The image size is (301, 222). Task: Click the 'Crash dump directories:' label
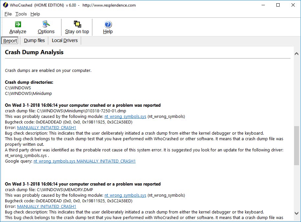coord(29,82)
